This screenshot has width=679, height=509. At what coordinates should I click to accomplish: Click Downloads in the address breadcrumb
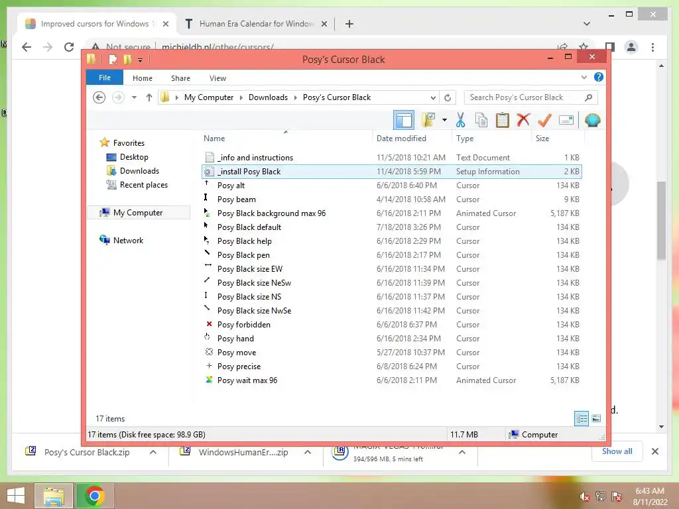click(x=268, y=97)
